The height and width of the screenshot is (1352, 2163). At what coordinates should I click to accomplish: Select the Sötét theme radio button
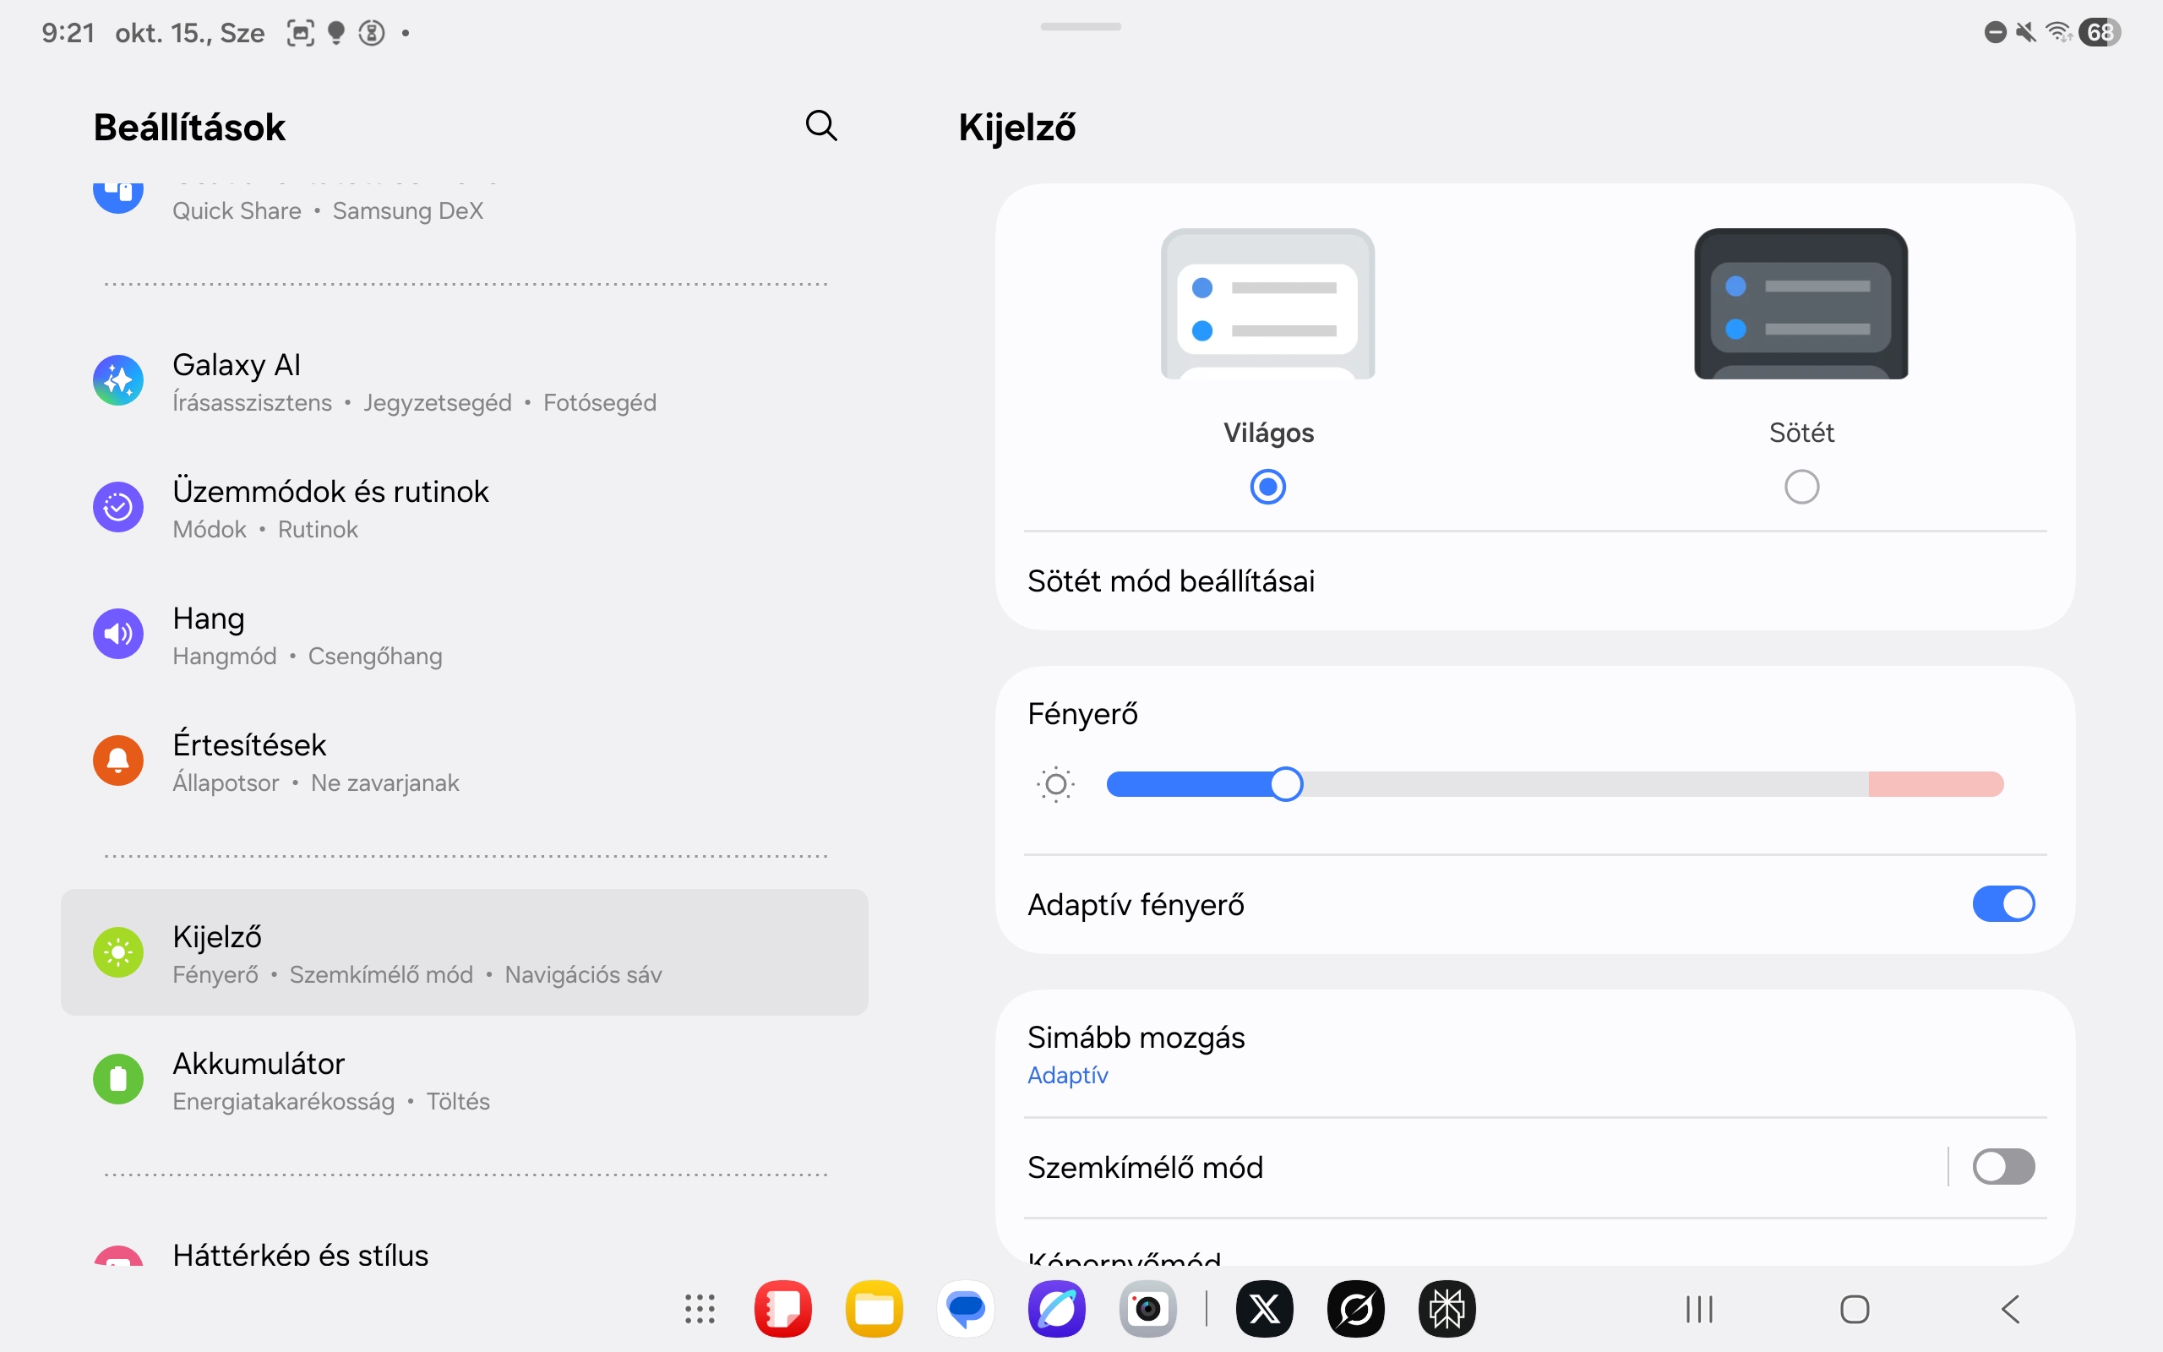click(1801, 488)
